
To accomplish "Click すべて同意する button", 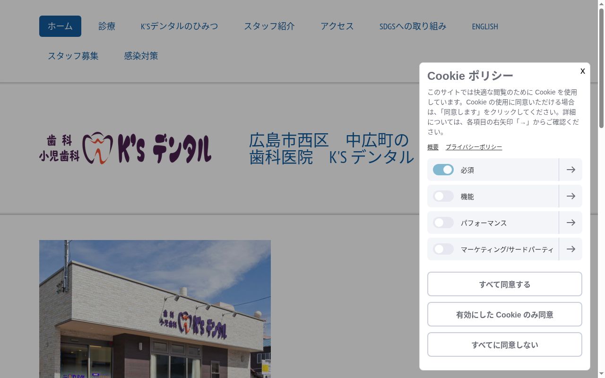I will point(504,284).
